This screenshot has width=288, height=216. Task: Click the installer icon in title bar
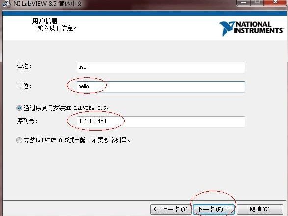[7, 3]
